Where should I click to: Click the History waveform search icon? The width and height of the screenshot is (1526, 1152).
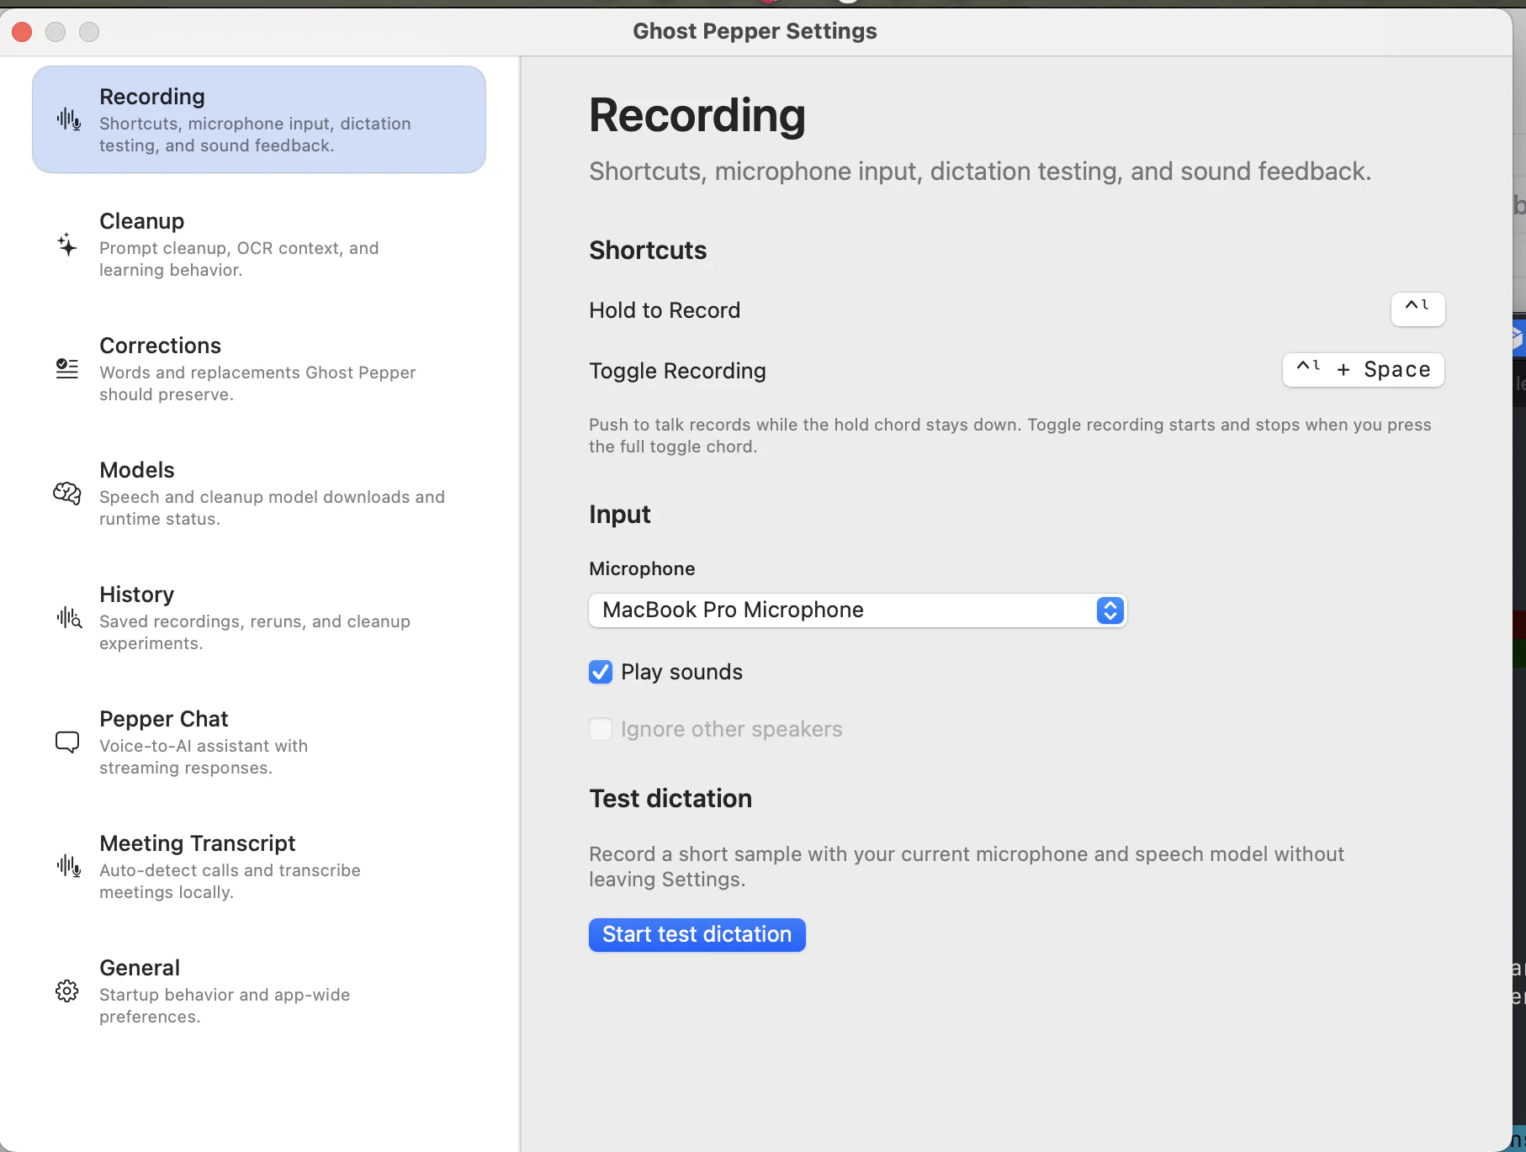(x=69, y=618)
